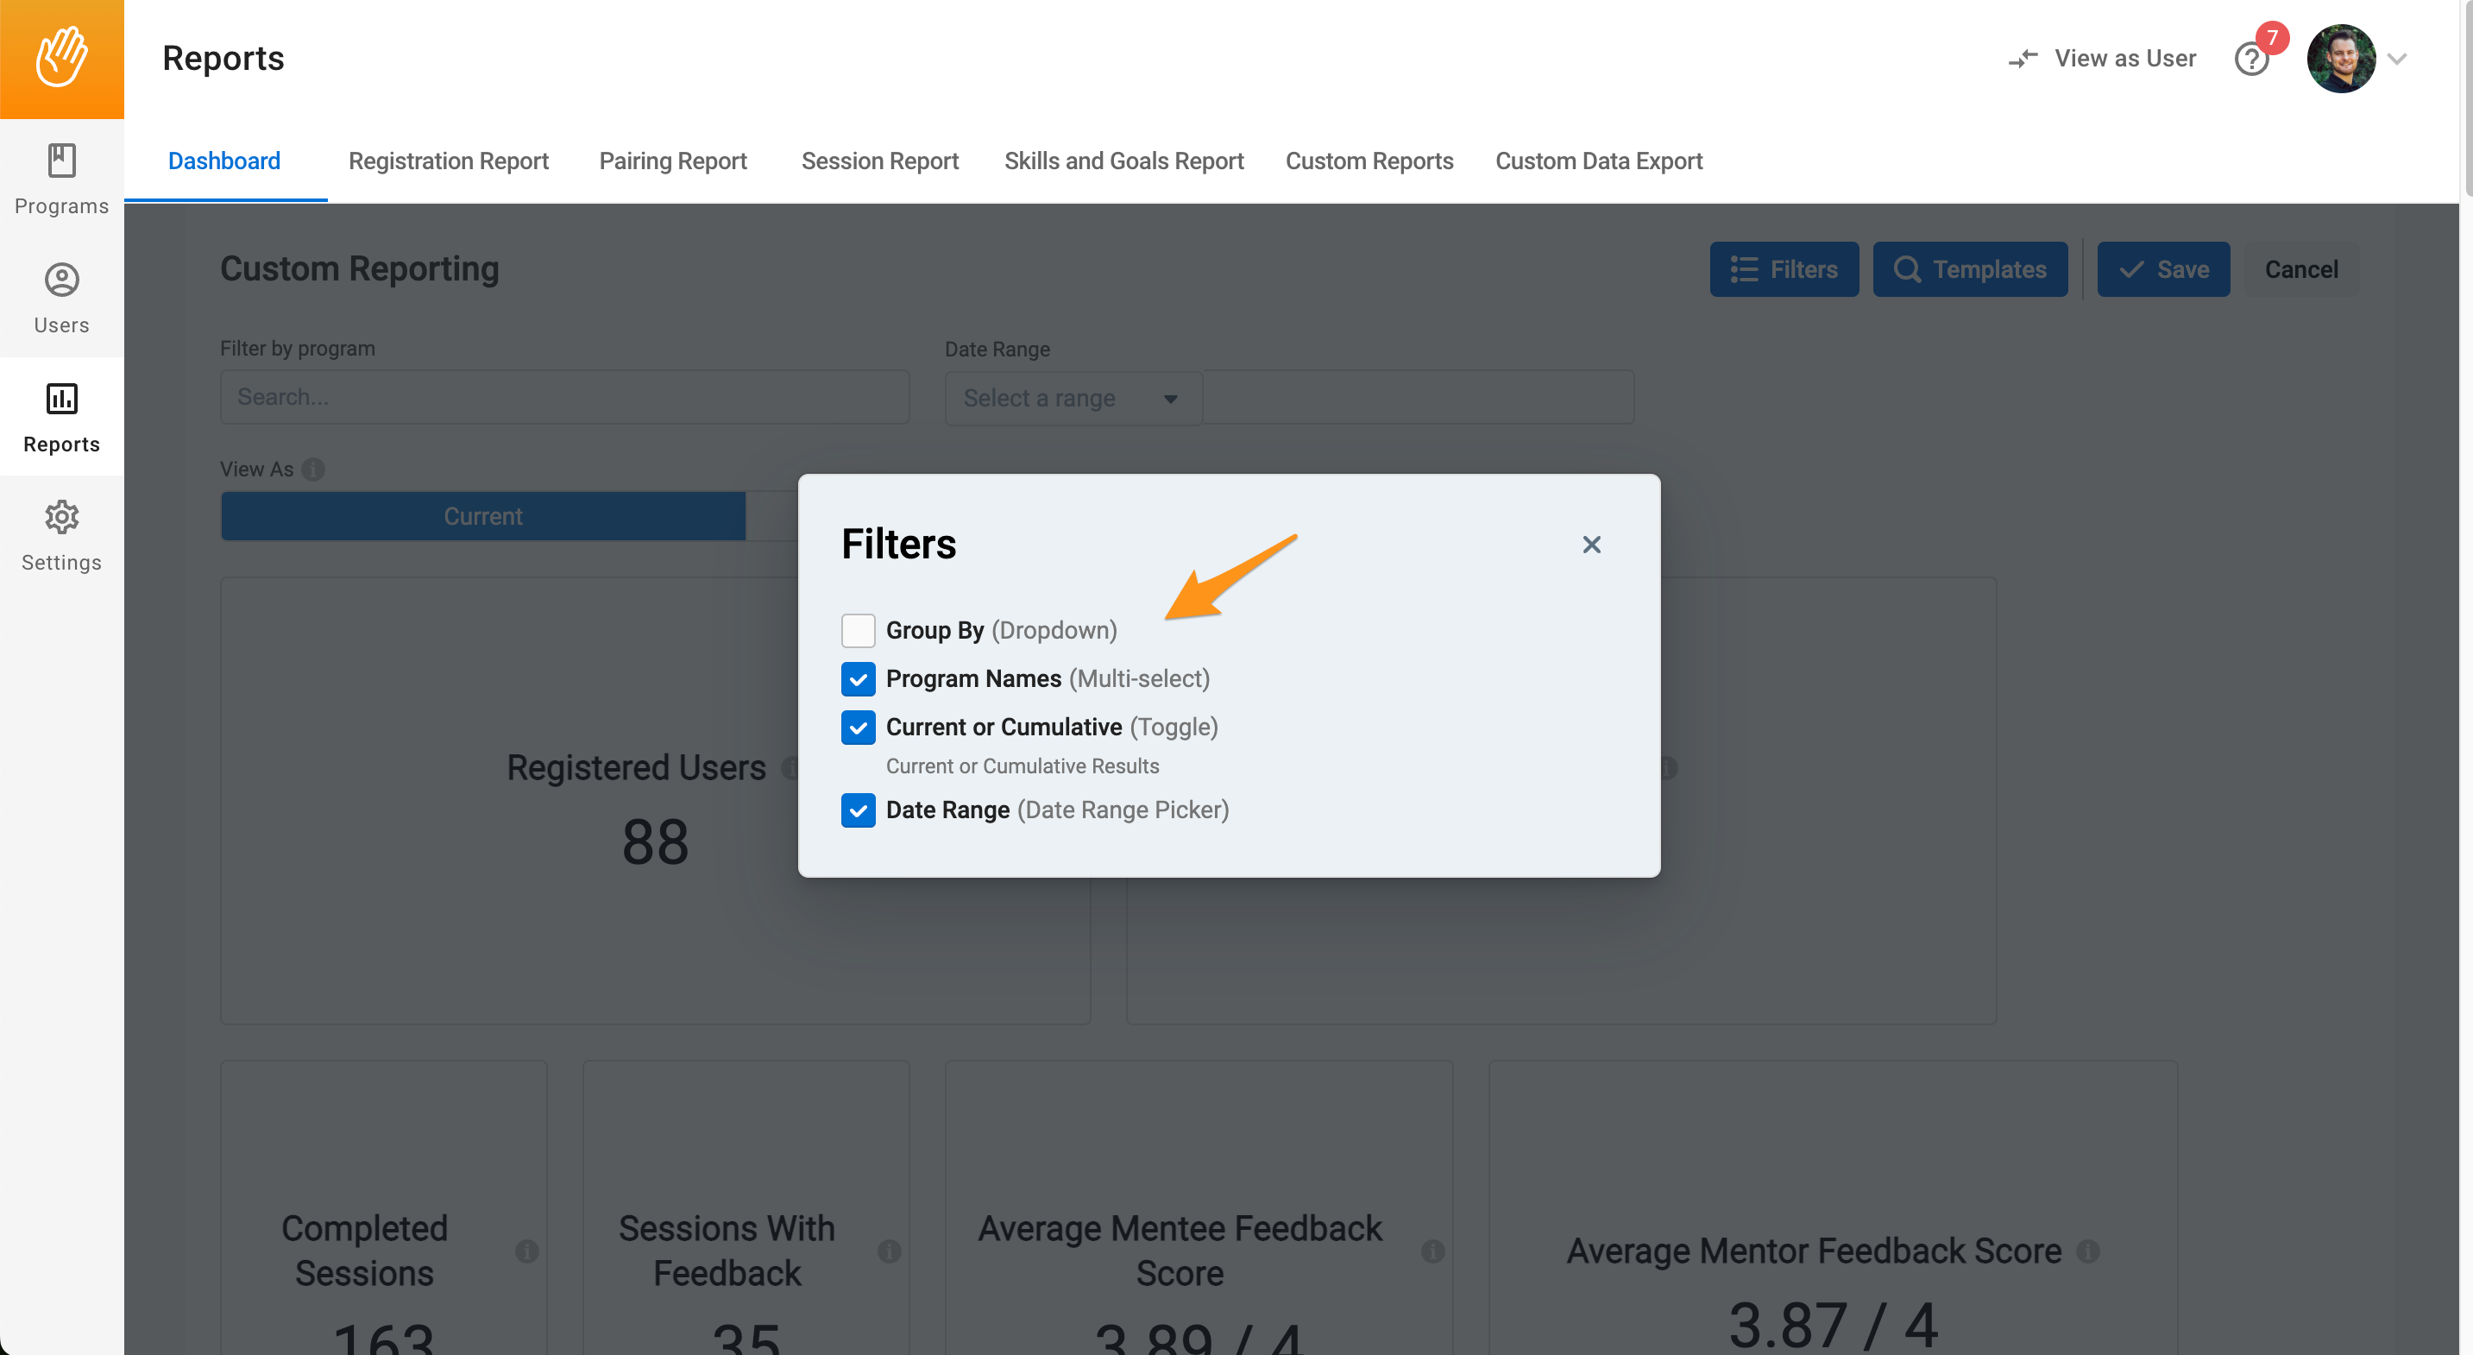Image resolution: width=2473 pixels, height=1355 pixels.
Task: Open the Registration Report tab
Action: (x=449, y=161)
